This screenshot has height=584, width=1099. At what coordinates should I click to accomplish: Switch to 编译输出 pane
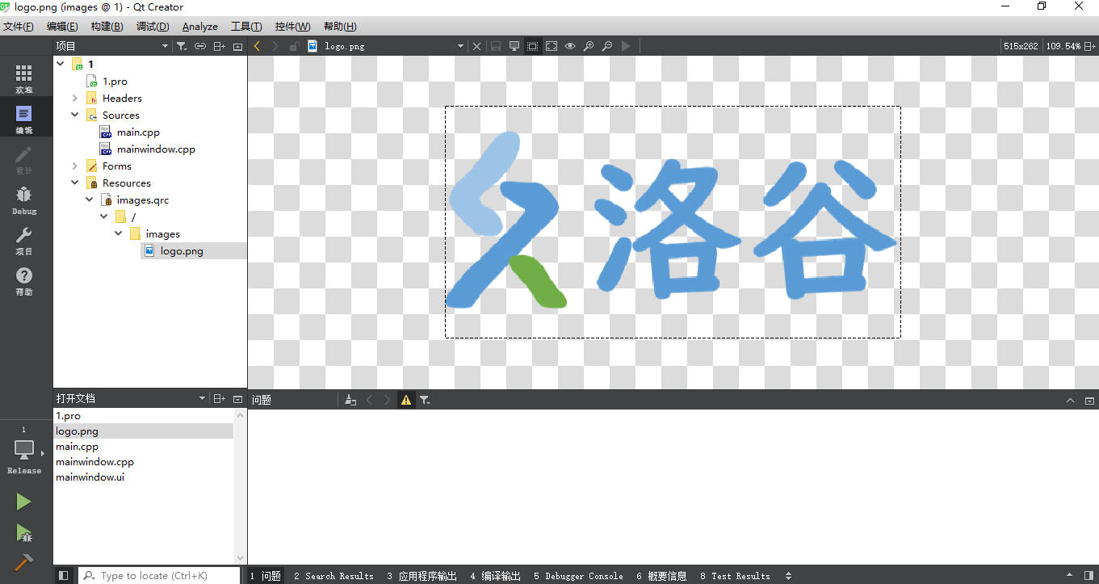(495, 576)
